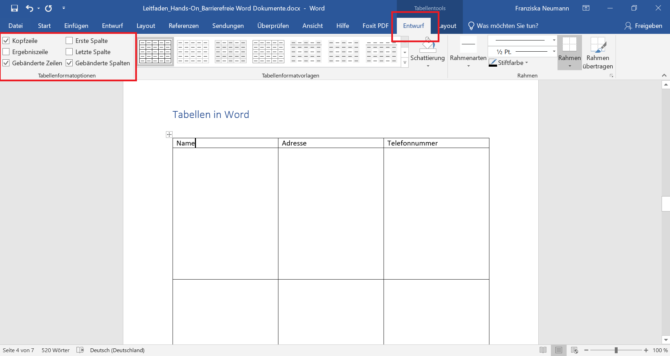Disable the Kopfzeile checkbox
This screenshot has width=670, height=356.
pyautogui.click(x=6, y=40)
